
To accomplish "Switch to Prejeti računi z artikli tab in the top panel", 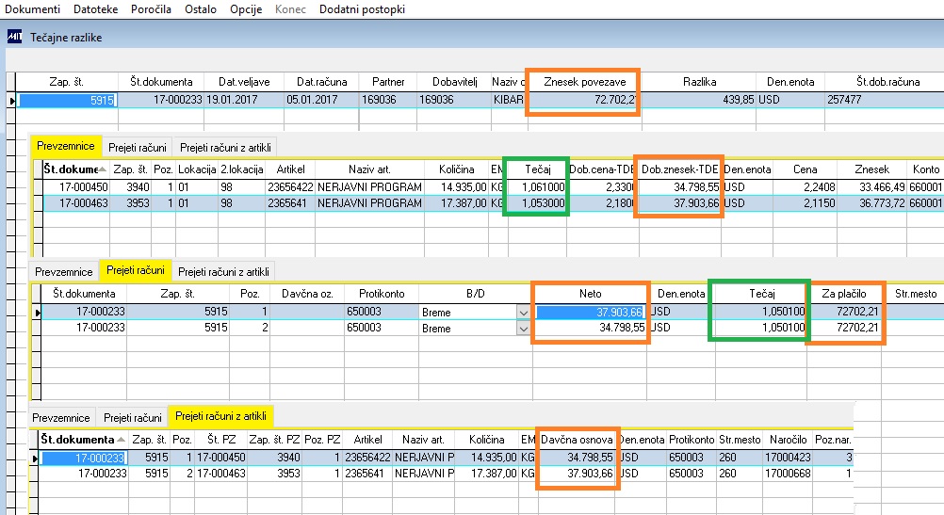I will coord(225,148).
